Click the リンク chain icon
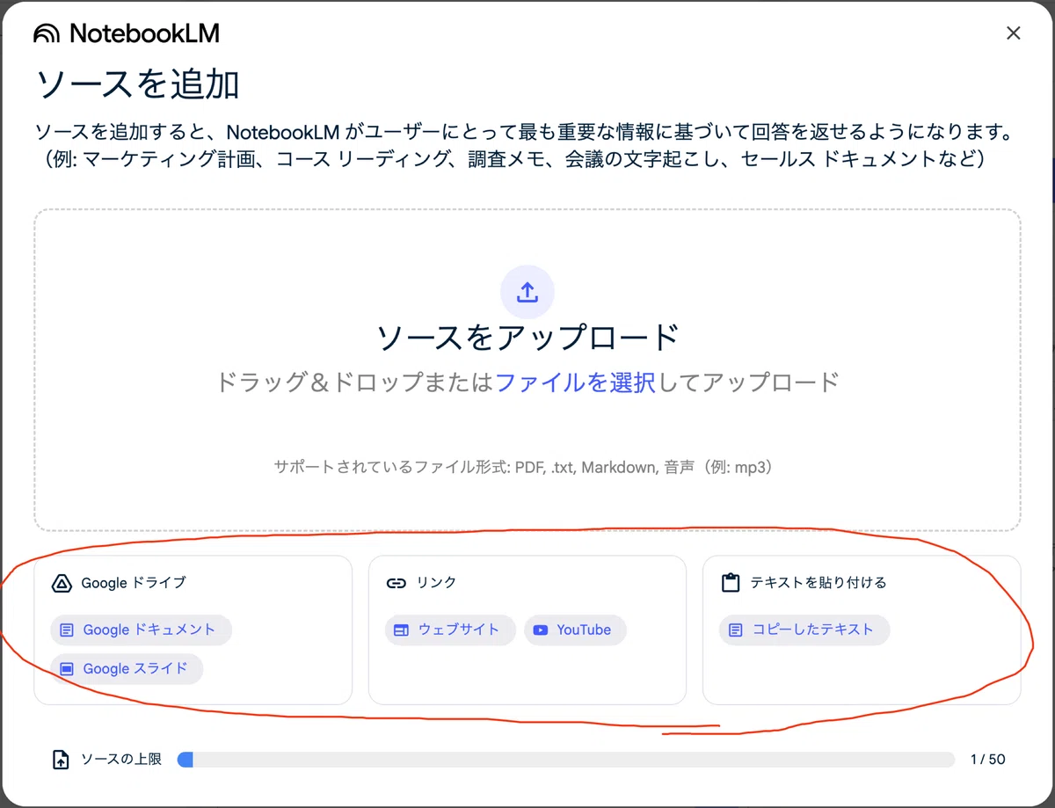 (397, 583)
